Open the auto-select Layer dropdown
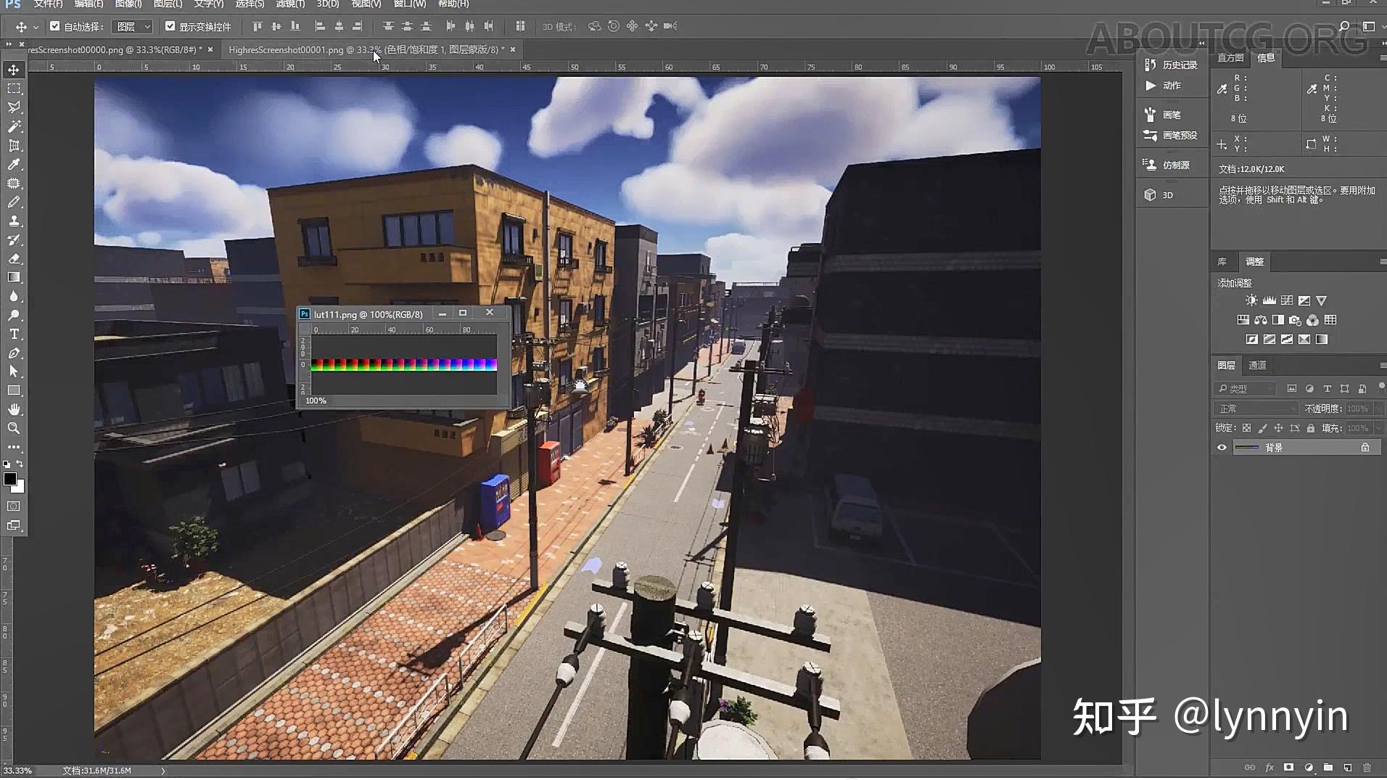The width and height of the screenshot is (1387, 780). [x=132, y=27]
